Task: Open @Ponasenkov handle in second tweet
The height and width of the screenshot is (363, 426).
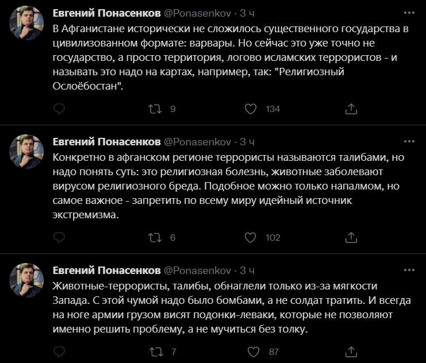Action: 198,142
